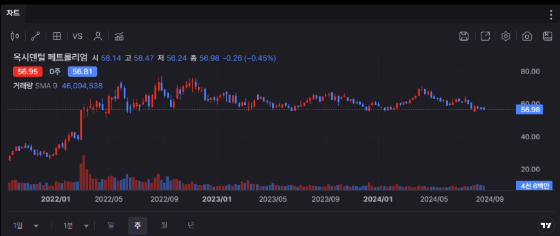The image size is (560, 236).
Task: Click the 56.24 low price value
Action: point(177,57)
